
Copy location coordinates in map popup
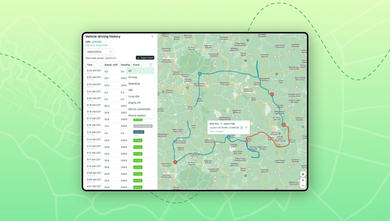(x=241, y=127)
